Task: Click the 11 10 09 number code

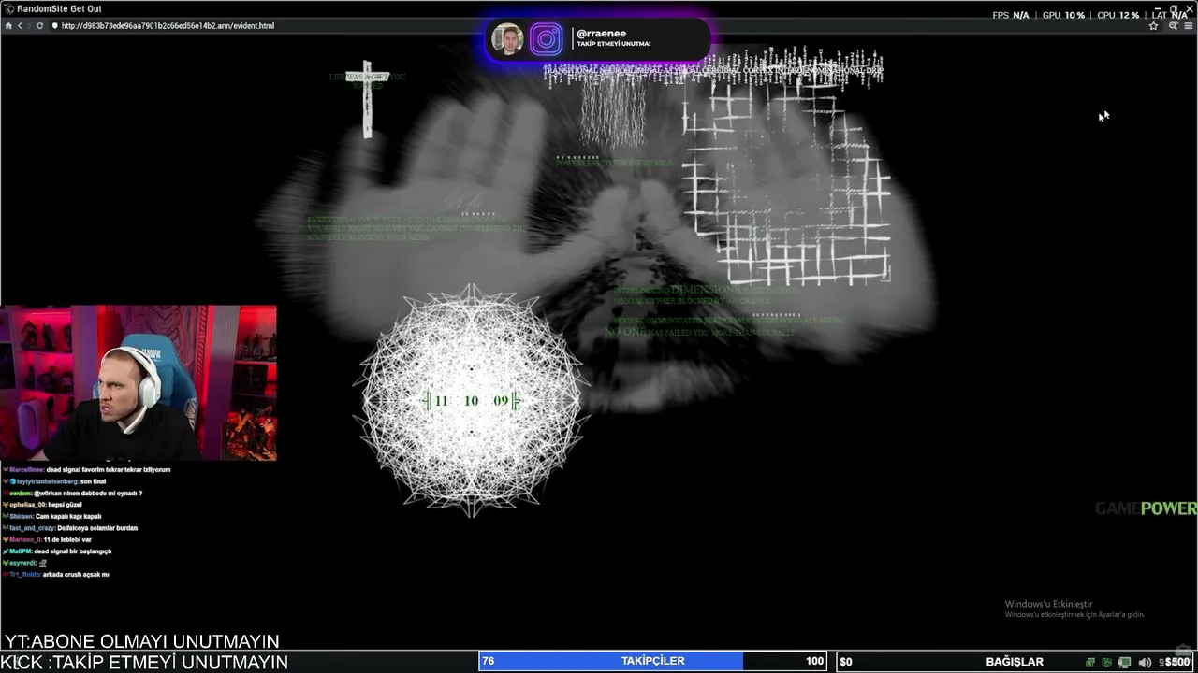Action: tap(472, 401)
